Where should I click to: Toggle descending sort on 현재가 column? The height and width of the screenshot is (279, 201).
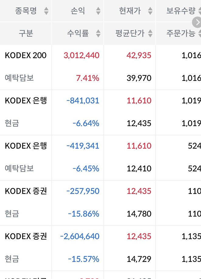tap(150, 10)
